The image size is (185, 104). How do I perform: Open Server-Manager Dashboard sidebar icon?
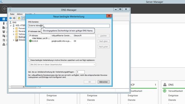4,19
